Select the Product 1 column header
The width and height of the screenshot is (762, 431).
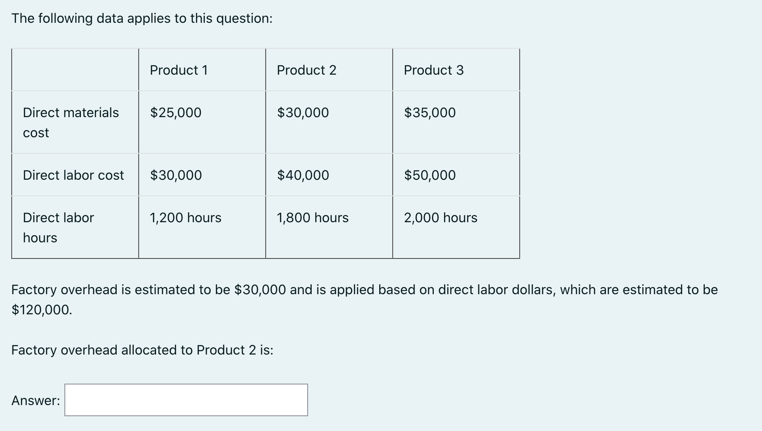(179, 70)
